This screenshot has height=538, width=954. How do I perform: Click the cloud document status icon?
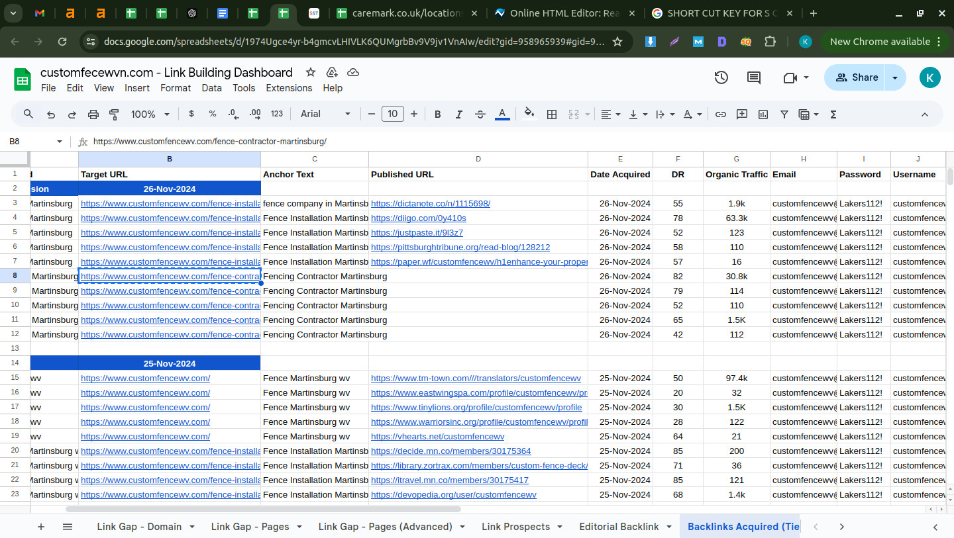(x=353, y=72)
